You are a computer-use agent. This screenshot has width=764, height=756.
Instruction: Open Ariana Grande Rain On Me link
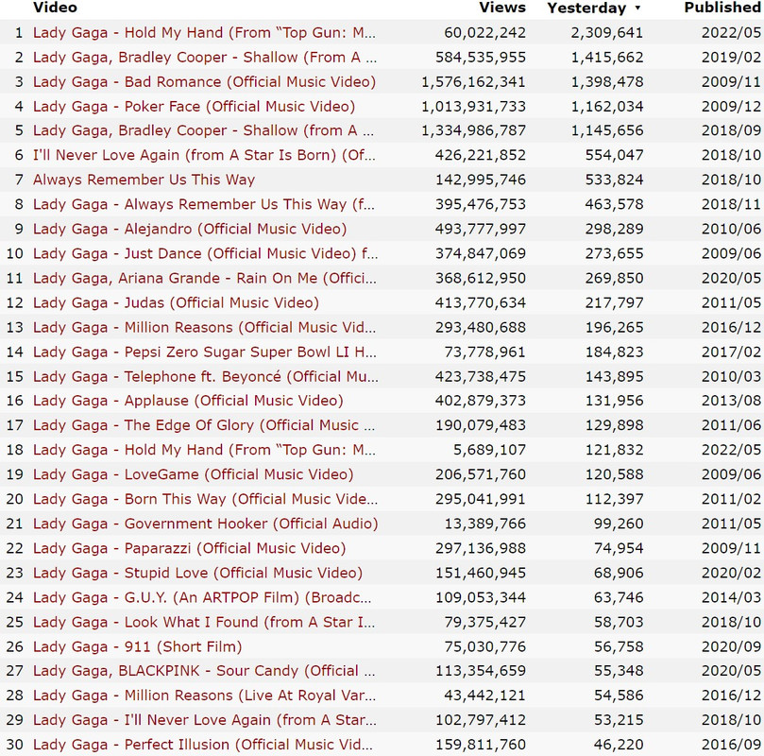click(x=205, y=279)
